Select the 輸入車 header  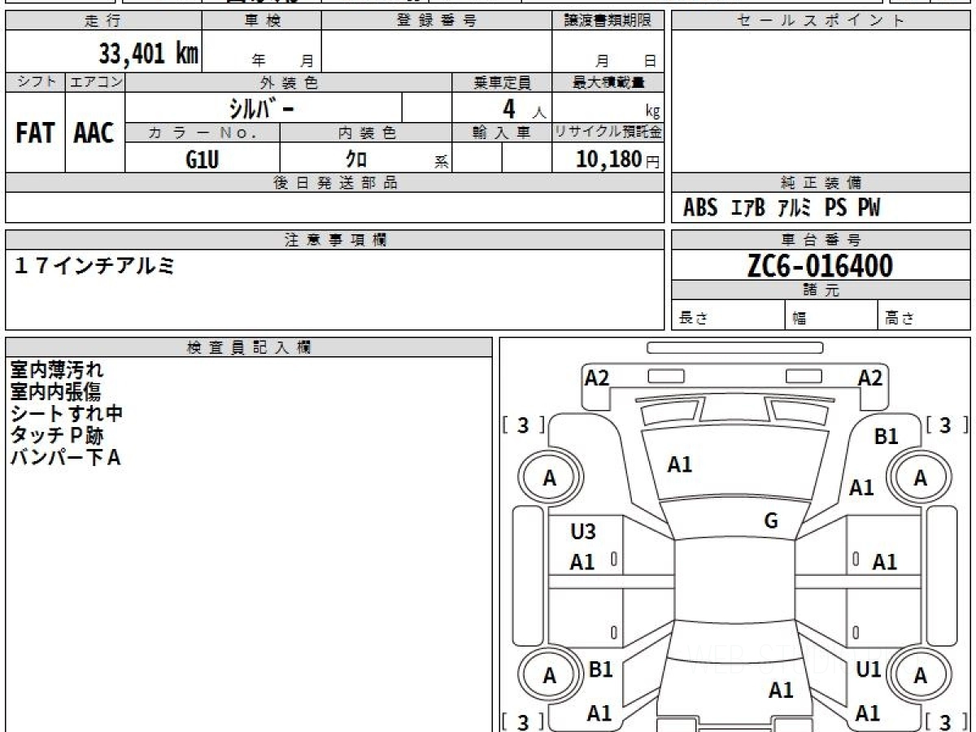click(503, 133)
